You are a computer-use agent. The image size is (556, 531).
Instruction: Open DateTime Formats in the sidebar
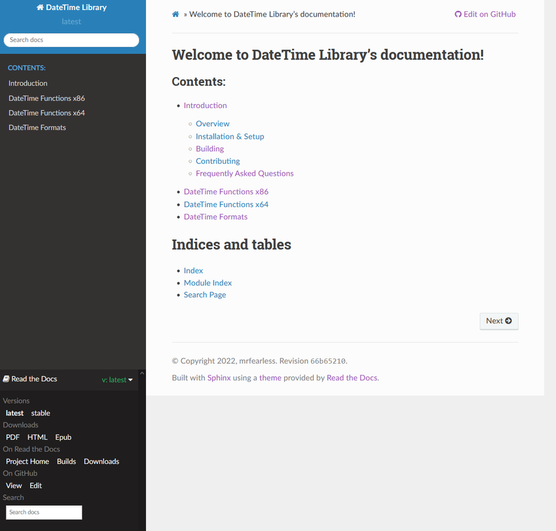37,127
